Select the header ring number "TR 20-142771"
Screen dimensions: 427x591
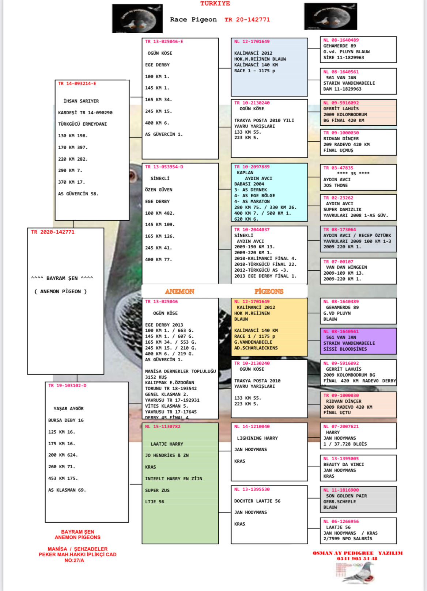tap(247, 19)
